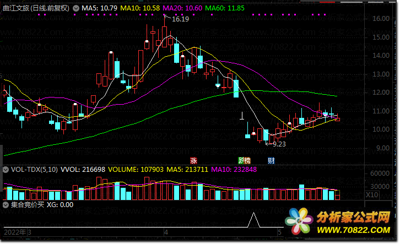The width and height of the screenshot is (400, 244).
Task: Click the red 涨 event marker
Action: [193, 161]
